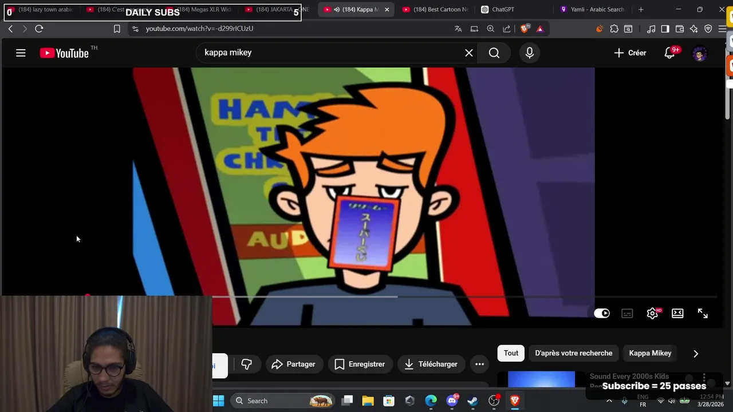
Task: Show more filter chips with arrow
Action: coord(696,354)
